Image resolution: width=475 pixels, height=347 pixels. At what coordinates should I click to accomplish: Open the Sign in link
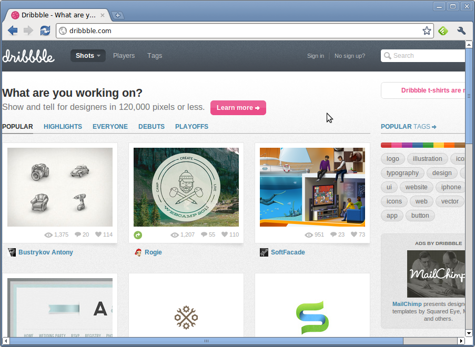316,56
